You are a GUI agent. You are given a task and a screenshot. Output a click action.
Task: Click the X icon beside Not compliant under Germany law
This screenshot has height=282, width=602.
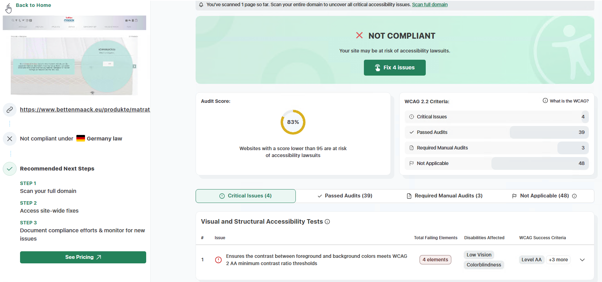(x=10, y=139)
